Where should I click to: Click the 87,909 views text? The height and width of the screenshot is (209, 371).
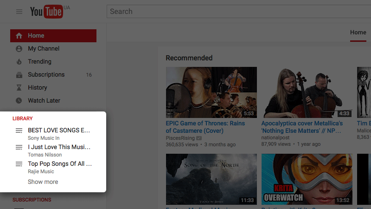coord(275,144)
